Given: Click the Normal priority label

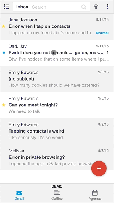Looking at the screenshot, I should [102, 33].
